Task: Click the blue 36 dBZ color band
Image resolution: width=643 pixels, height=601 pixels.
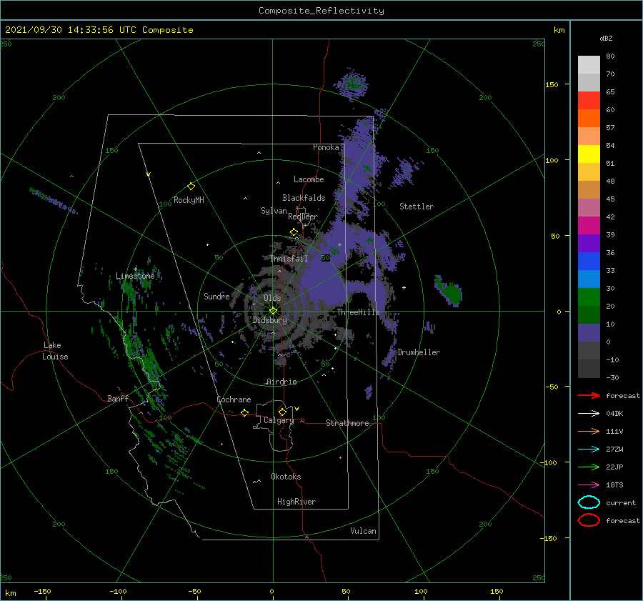Action: [x=589, y=262]
